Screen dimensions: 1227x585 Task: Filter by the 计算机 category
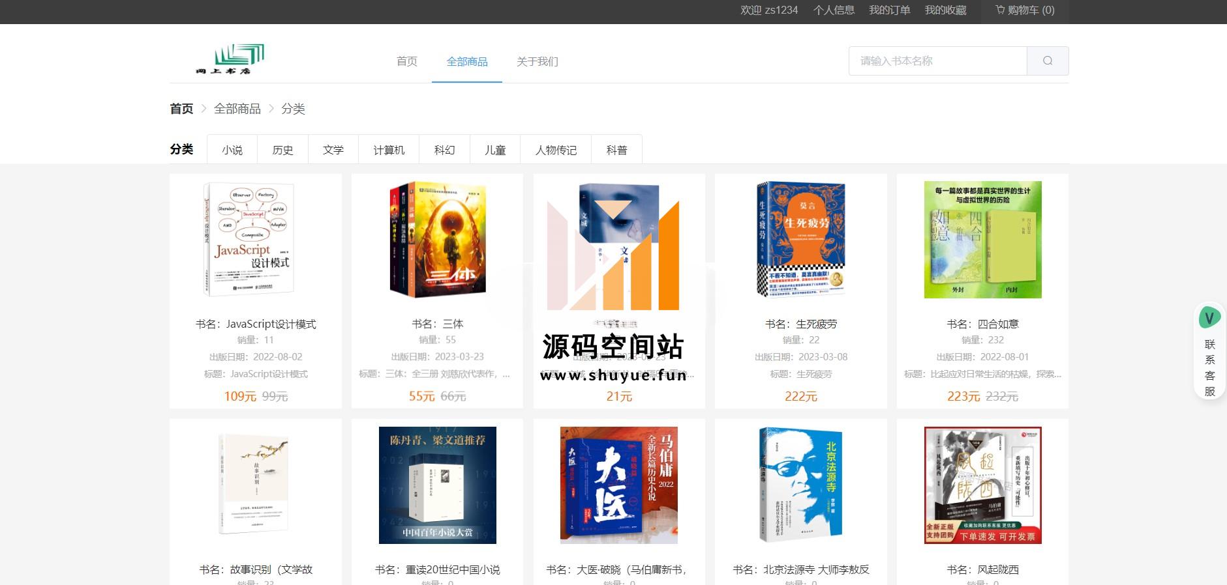tap(389, 150)
